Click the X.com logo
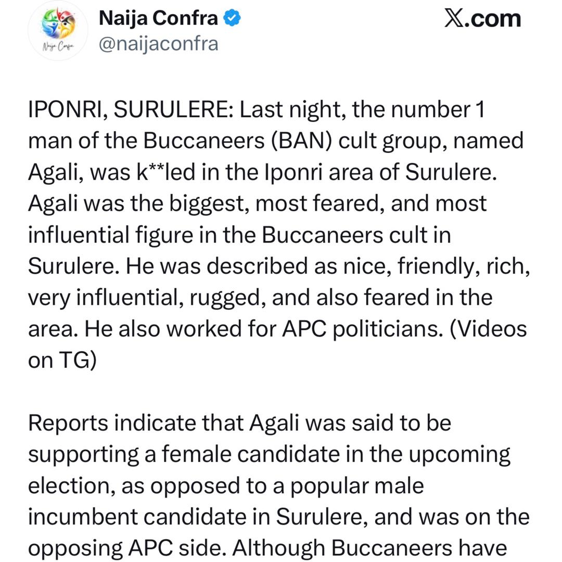 point(482,19)
